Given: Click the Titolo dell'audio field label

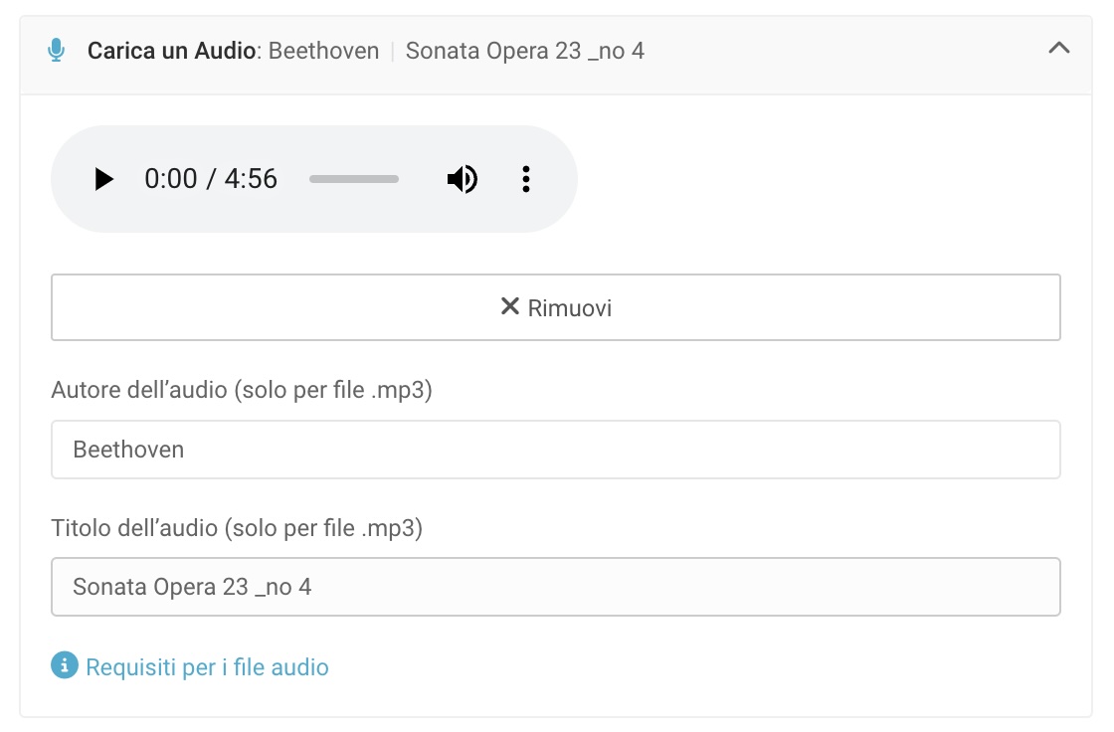Looking at the screenshot, I should (x=237, y=528).
